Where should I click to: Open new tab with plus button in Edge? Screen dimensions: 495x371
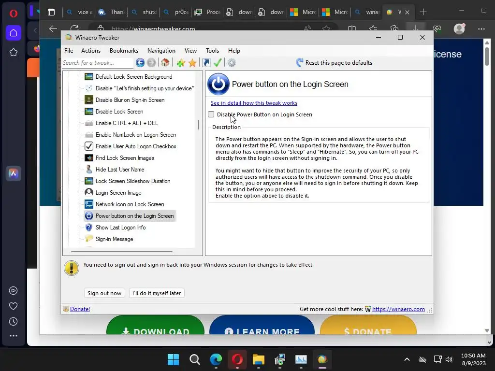pyautogui.click(x=423, y=12)
